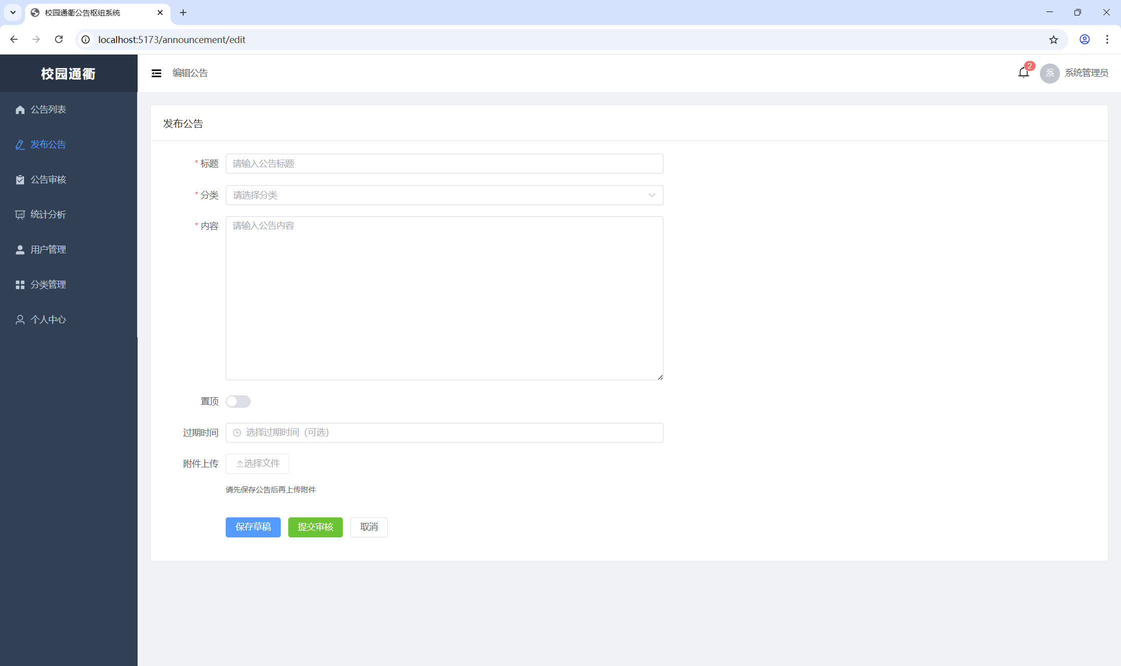Click the home icon beside 公告列表
The width and height of the screenshot is (1121, 666).
point(20,110)
